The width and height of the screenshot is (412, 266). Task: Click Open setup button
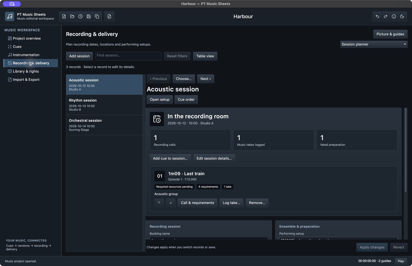click(160, 100)
